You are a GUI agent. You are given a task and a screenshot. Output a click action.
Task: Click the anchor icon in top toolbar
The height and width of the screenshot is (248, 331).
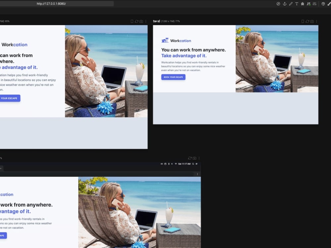point(285,4)
